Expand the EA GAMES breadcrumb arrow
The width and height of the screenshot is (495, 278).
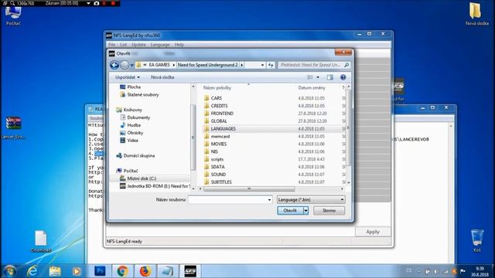coord(173,65)
